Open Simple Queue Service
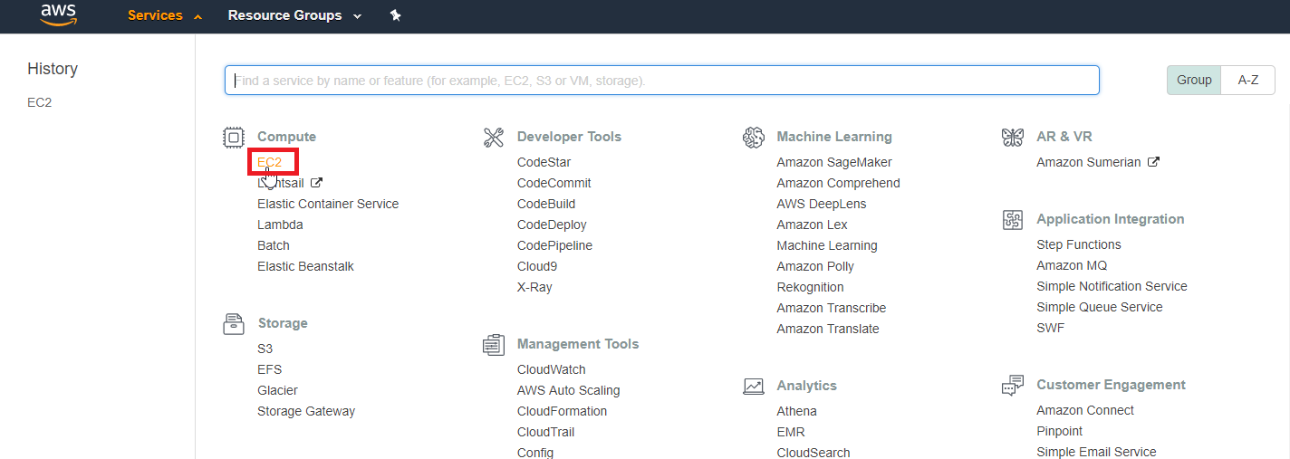 (x=1100, y=307)
